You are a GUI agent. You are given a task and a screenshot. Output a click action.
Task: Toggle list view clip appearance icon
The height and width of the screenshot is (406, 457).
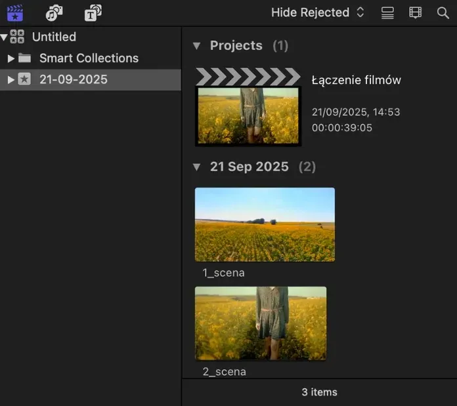pyautogui.click(x=387, y=13)
